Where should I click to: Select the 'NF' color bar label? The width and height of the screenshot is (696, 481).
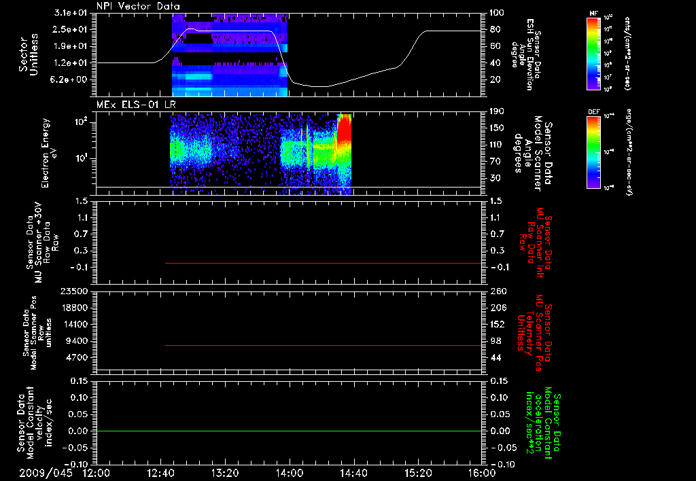tap(593, 14)
